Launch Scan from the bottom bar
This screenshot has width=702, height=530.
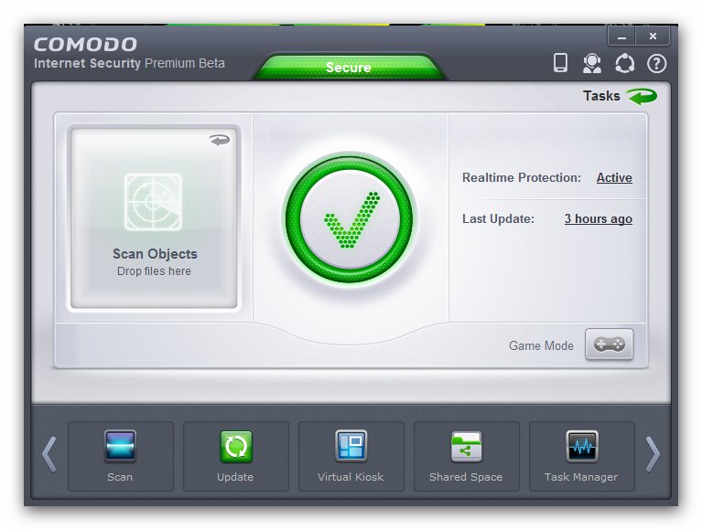coord(121,456)
